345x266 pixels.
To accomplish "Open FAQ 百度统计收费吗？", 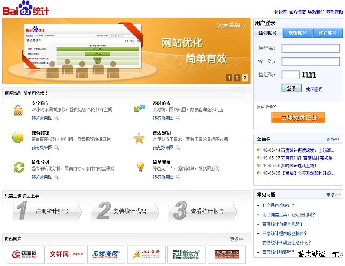I will pyautogui.click(x=278, y=252).
